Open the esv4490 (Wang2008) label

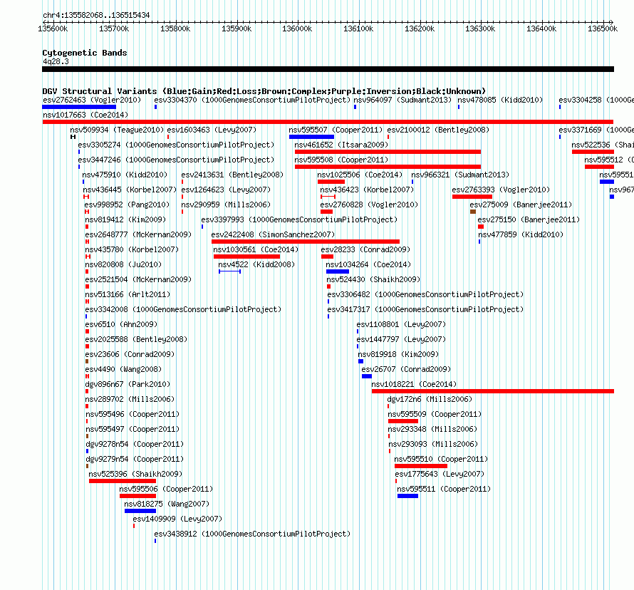click(x=123, y=369)
